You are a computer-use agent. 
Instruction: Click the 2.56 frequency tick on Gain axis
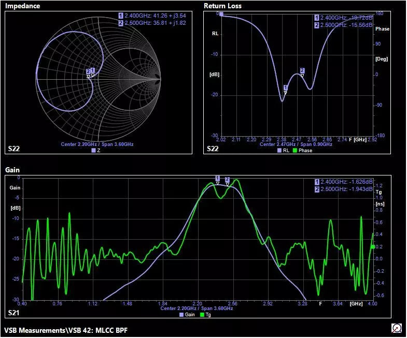coord(233,303)
